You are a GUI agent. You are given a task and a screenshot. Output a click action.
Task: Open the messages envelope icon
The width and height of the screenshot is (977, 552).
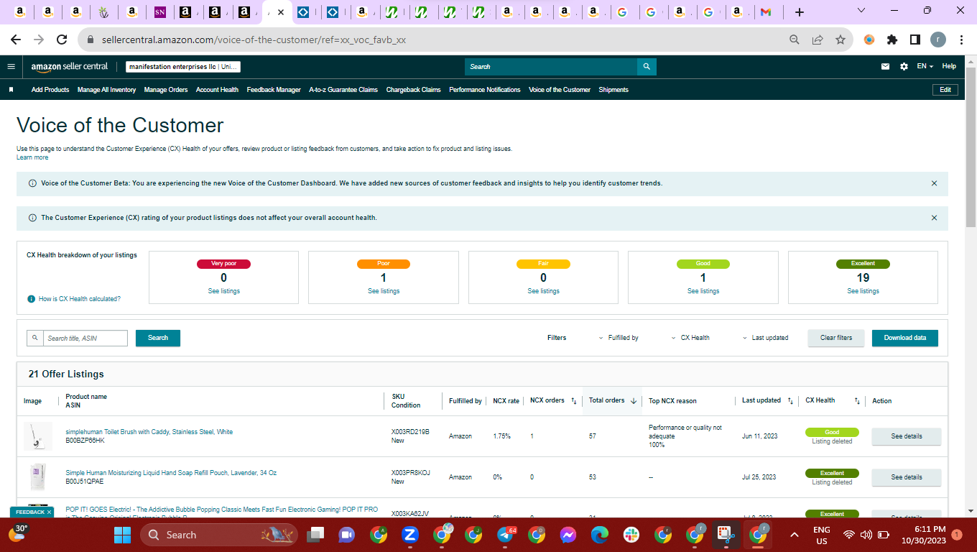point(885,66)
